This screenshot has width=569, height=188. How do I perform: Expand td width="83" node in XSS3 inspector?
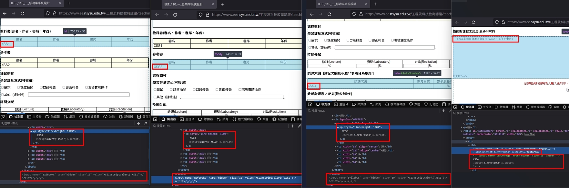[335, 146]
